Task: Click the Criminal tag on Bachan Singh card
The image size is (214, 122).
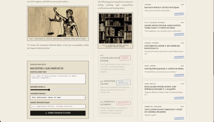Action: [148, 5]
